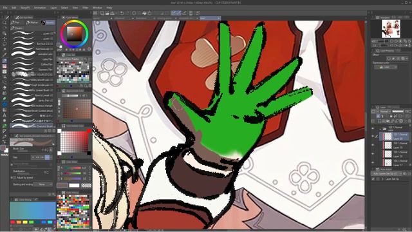
Task: Click the Save toolbar icon
Action: tap(112, 13)
